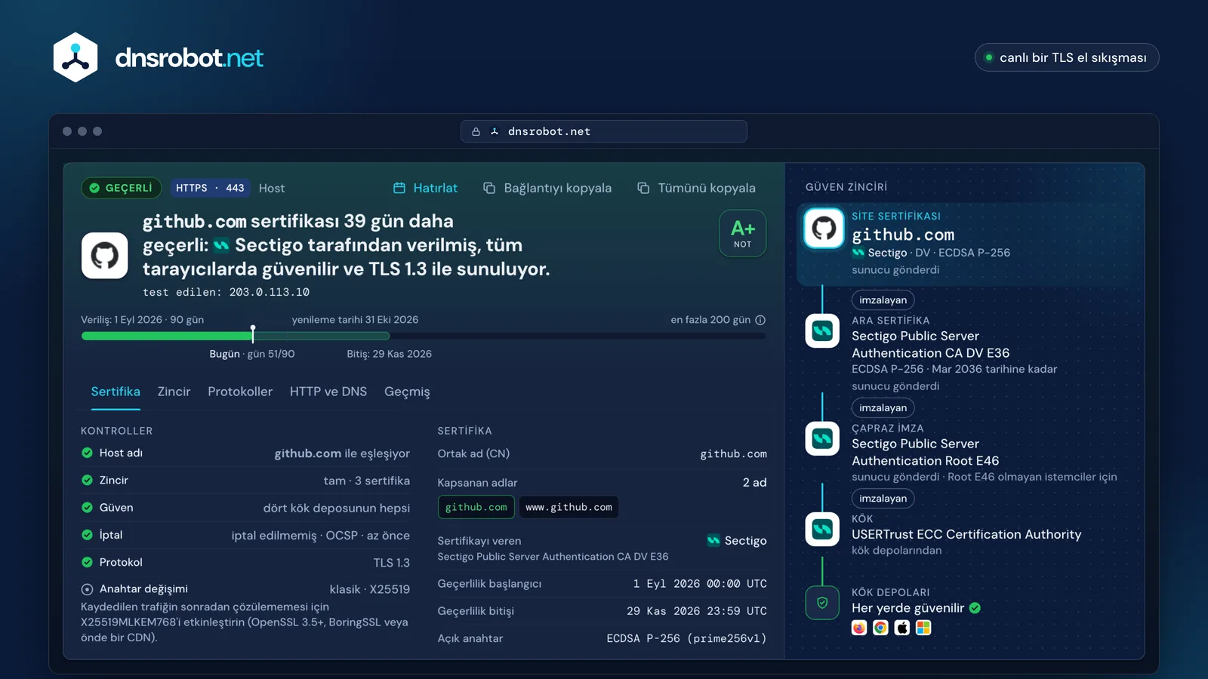Click Bağlantıyı kopyala button

(x=547, y=188)
